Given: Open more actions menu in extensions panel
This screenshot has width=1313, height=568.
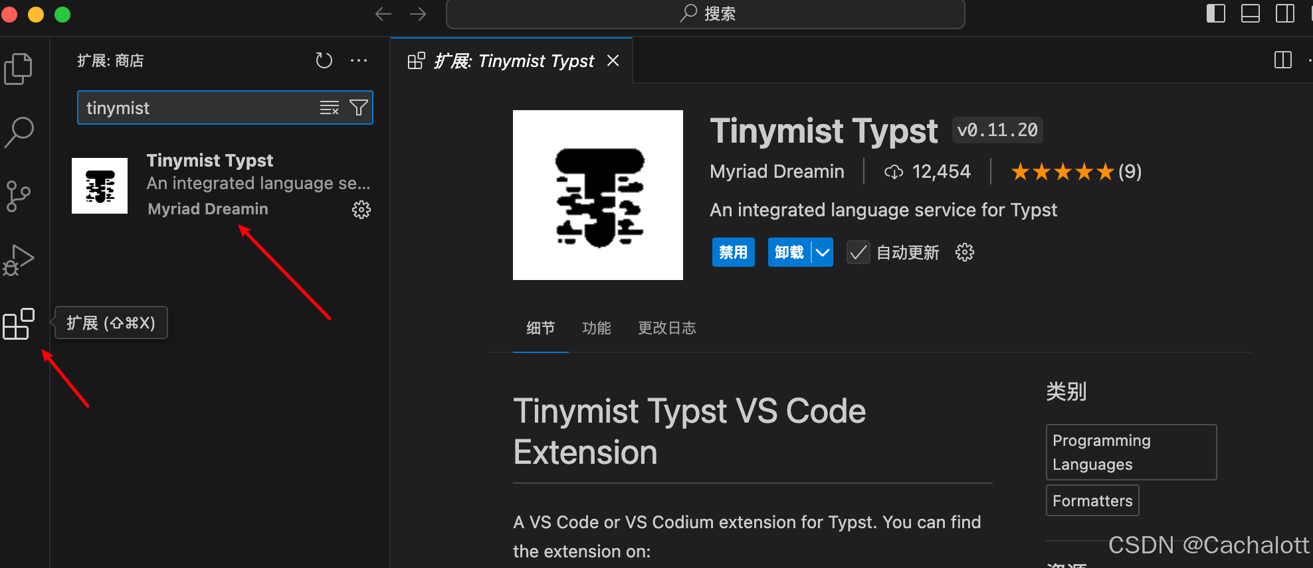Looking at the screenshot, I should (x=359, y=60).
